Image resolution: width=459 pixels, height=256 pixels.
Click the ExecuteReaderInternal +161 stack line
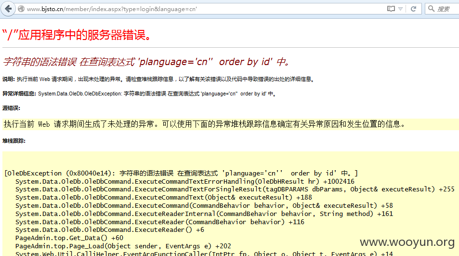204,214
